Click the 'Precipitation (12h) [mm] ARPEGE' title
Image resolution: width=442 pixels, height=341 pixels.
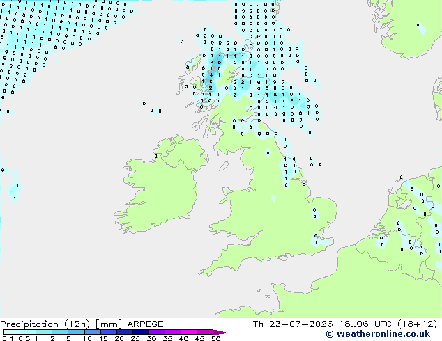tap(82, 324)
